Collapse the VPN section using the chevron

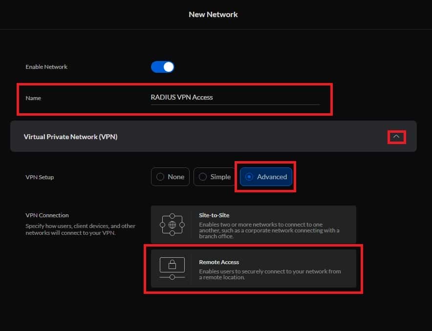(x=396, y=137)
